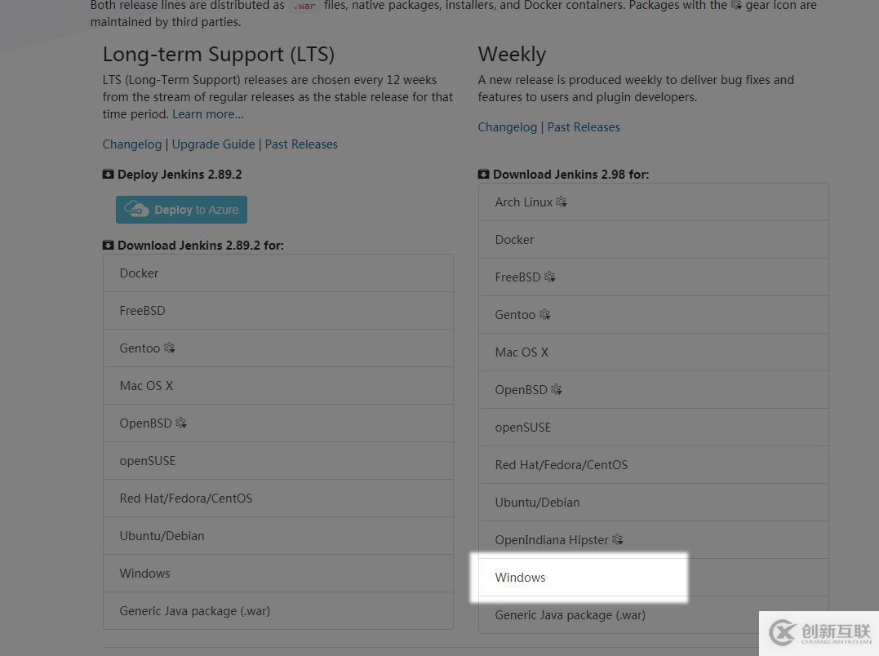Open the LTS Learn more link

pos(207,114)
